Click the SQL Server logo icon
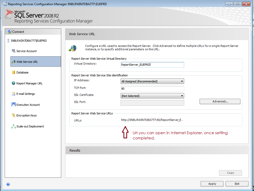Viewport: 254px width, 191px height. pyautogui.click(x=9, y=14)
